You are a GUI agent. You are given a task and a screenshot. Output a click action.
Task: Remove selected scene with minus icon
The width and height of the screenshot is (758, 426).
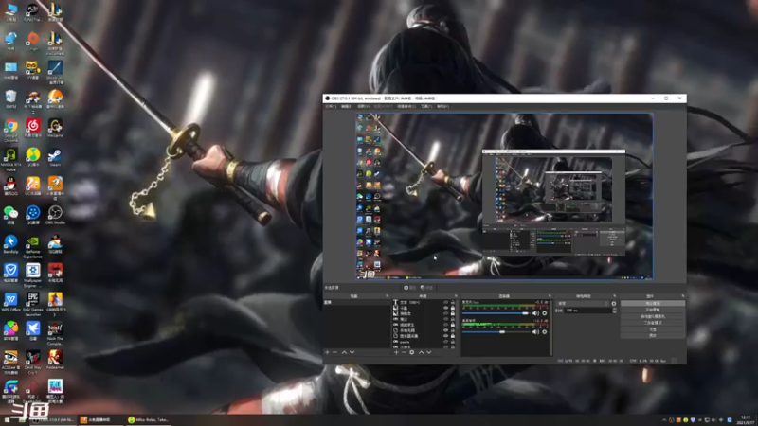(335, 352)
